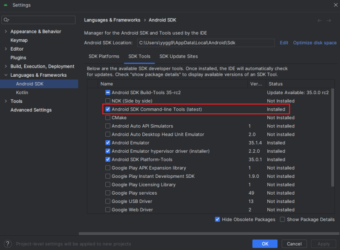Check Google Play services checkbox
The height and width of the screenshot is (250, 340).
[x=108, y=193]
